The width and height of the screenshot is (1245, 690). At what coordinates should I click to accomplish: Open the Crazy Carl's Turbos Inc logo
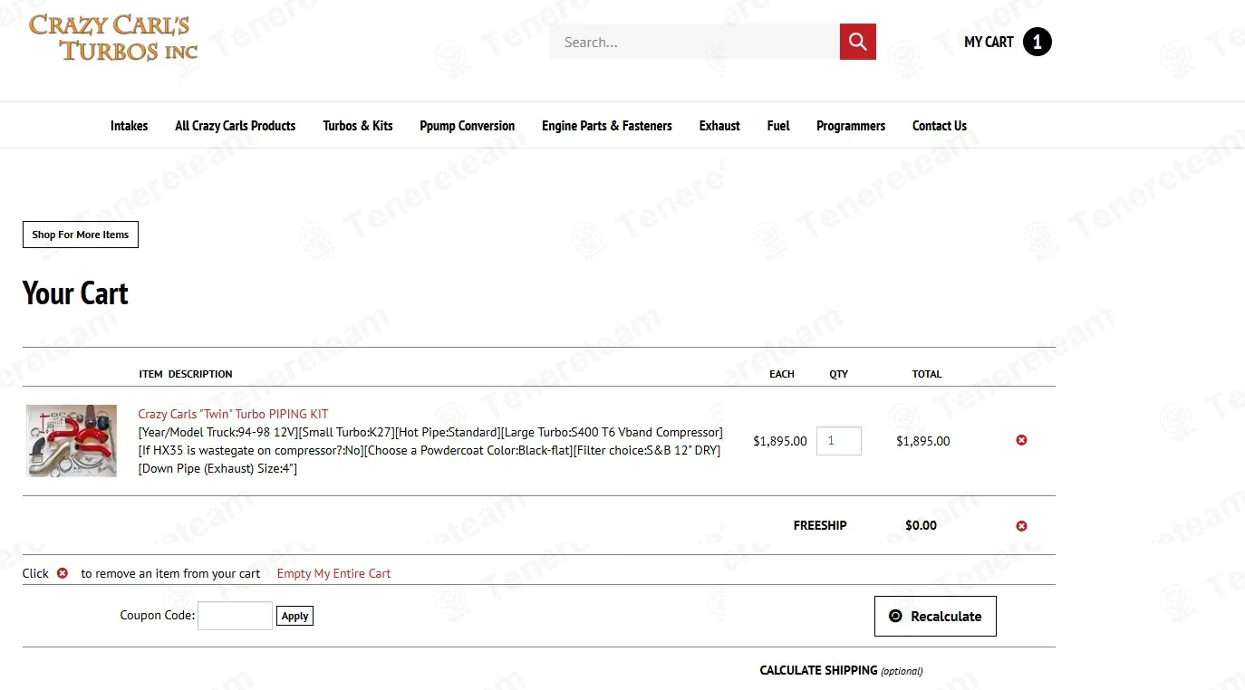(x=113, y=38)
